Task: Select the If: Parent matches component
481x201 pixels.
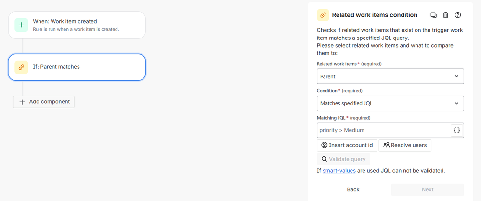Action: click(77, 67)
